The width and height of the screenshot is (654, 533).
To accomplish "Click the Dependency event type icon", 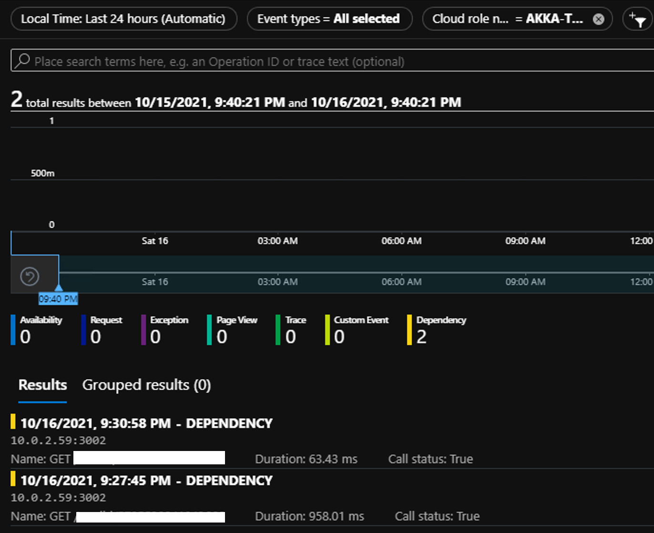I will pyautogui.click(x=409, y=329).
